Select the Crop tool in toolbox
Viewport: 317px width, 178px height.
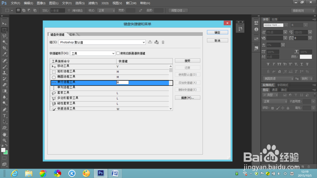coord(4,48)
